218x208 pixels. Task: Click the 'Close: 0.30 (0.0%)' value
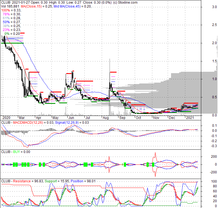(x=97, y=3)
